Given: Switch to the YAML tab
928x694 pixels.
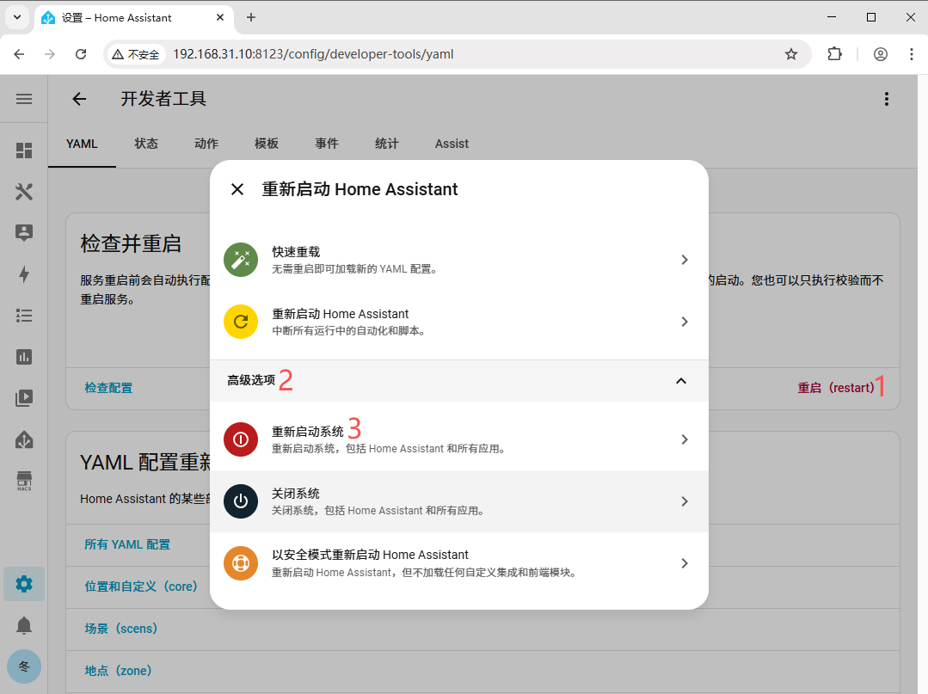Looking at the screenshot, I should coord(82,144).
